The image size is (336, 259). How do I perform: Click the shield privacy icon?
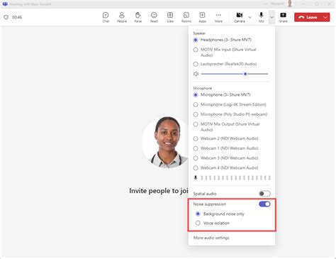point(6,17)
